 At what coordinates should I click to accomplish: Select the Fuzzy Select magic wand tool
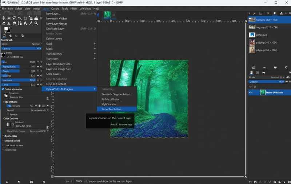pos(20,18)
